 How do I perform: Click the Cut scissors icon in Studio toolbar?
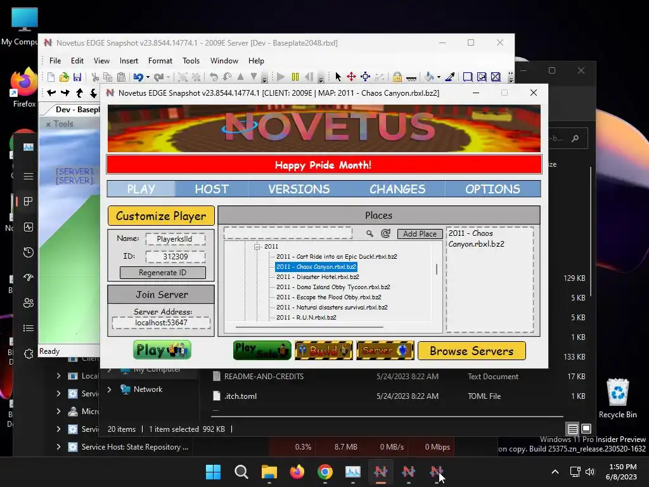(x=95, y=77)
